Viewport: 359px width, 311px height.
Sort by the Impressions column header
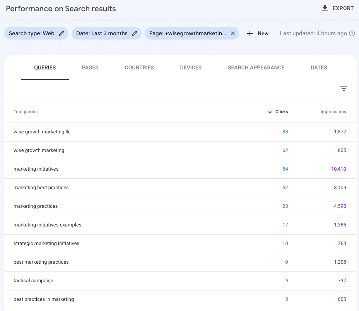coord(333,112)
